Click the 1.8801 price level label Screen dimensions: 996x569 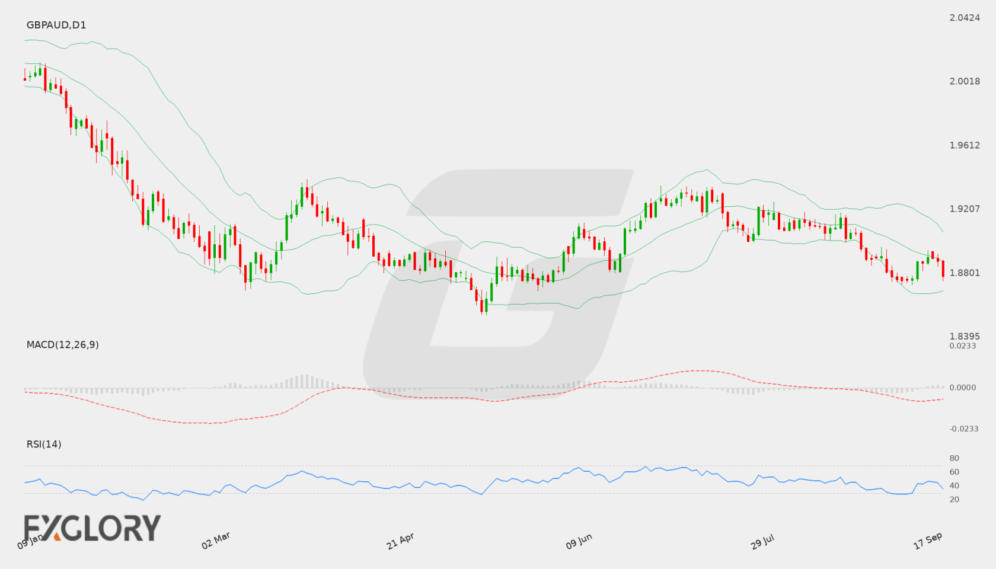click(x=965, y=273)
